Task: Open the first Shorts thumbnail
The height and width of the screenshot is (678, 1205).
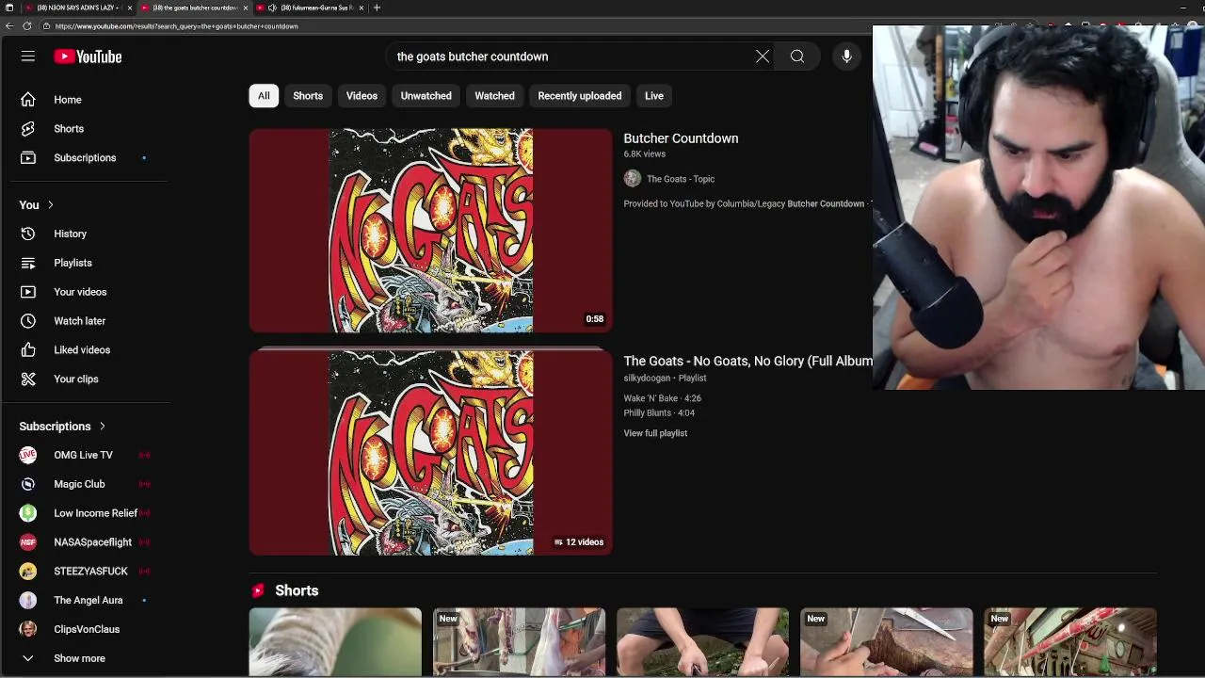Action: click(335, 642)
